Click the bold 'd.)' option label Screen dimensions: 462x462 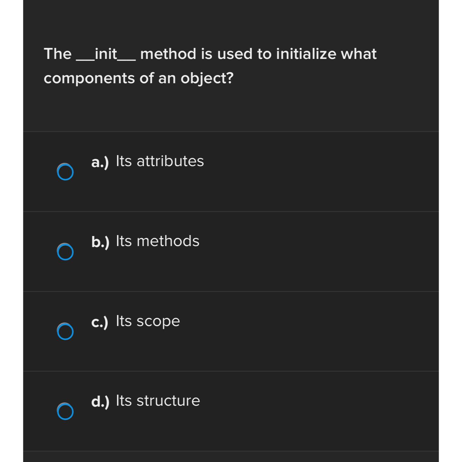pos(100,401)
